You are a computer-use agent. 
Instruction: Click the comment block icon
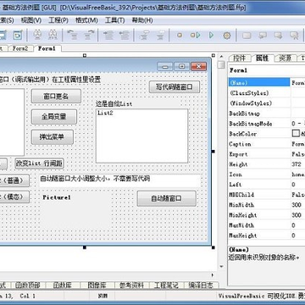click(x=145, y=36)
